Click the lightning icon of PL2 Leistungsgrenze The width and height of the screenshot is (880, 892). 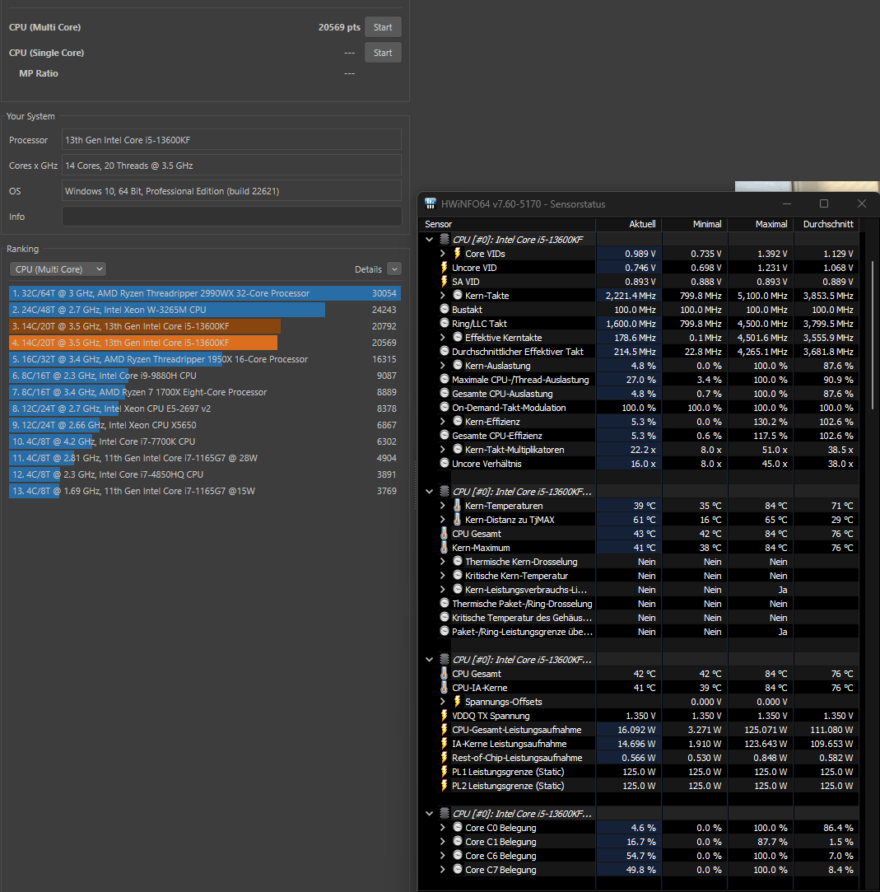[x=445, y=786]
